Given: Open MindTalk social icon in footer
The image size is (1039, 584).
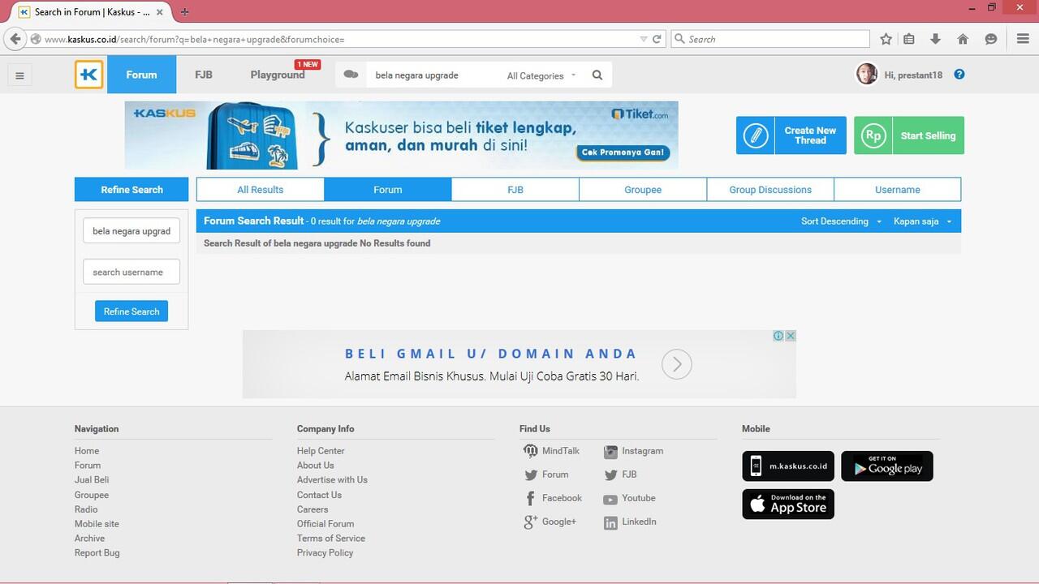Looking at the screenshot, I should point(530,451).
